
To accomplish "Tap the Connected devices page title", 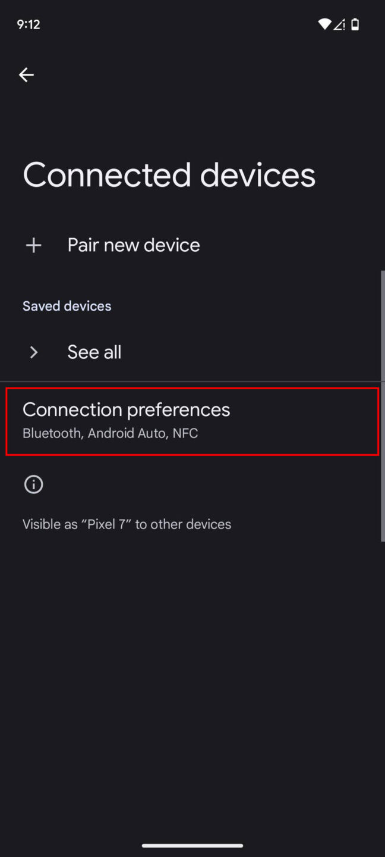I will pos(169,174).
